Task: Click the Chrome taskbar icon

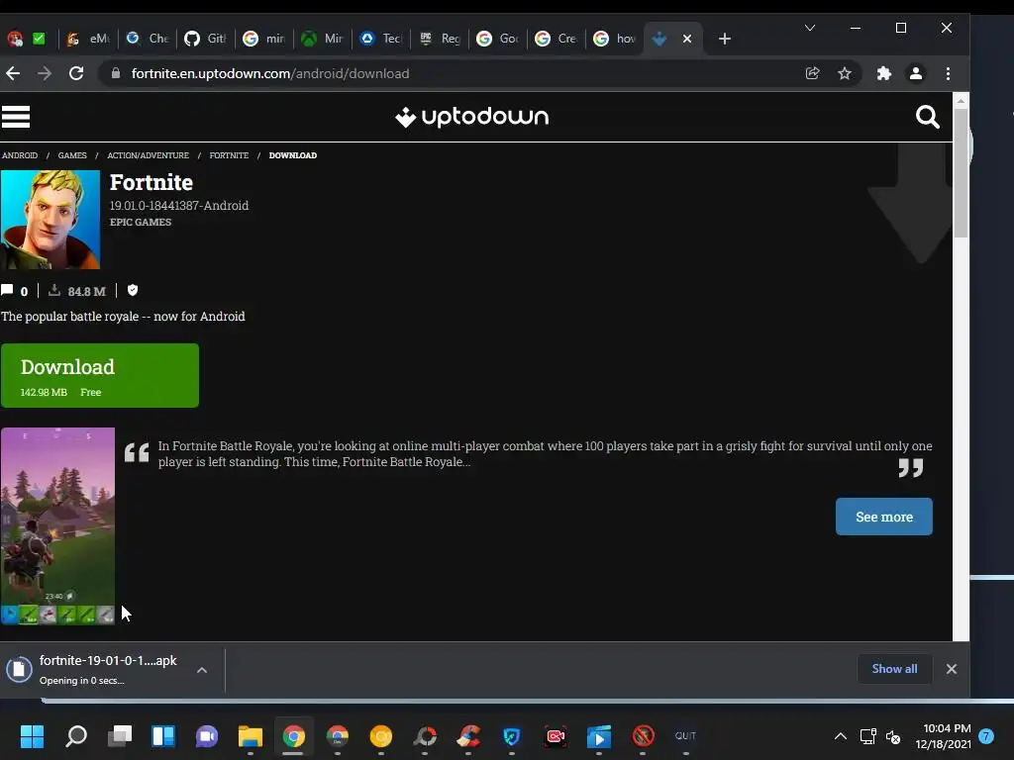Action: [293, 736]
